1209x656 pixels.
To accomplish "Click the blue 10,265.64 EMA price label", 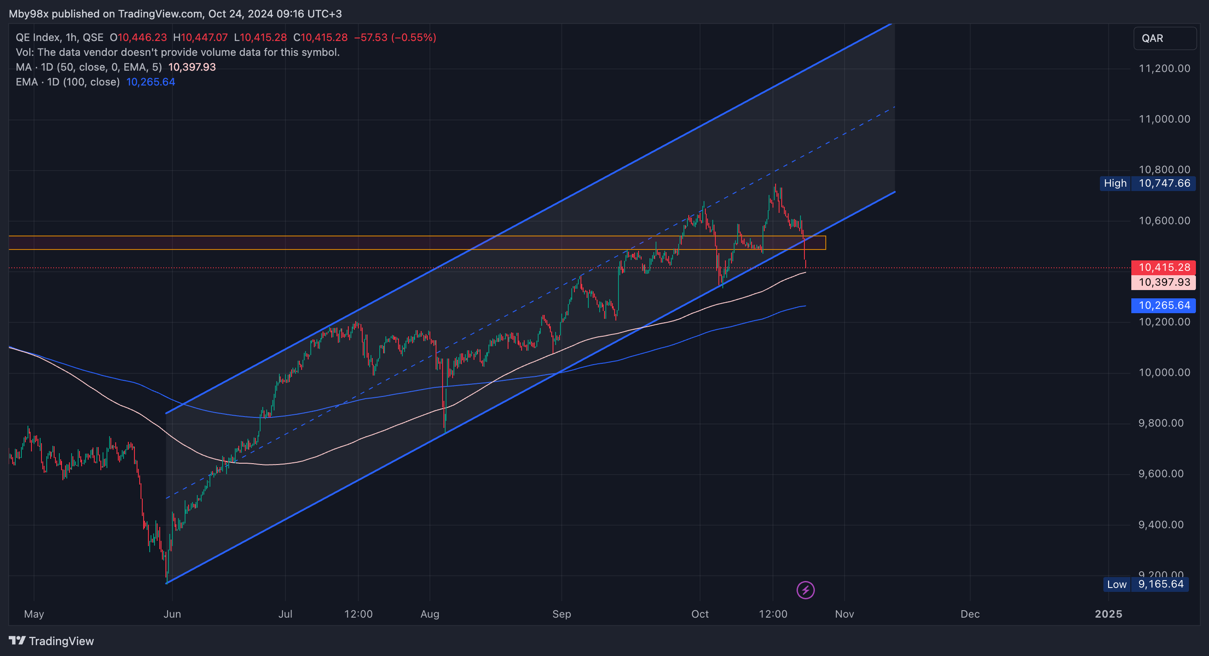I will click(1164, 305).
